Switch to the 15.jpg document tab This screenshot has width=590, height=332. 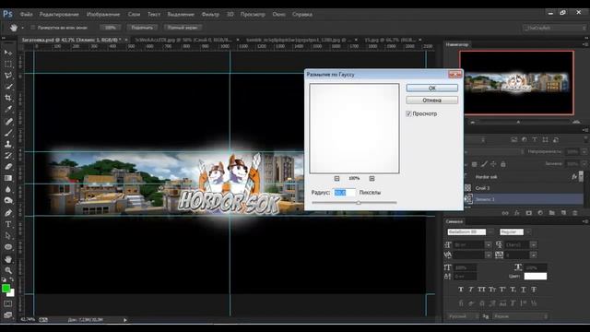(x=389, y=40)
